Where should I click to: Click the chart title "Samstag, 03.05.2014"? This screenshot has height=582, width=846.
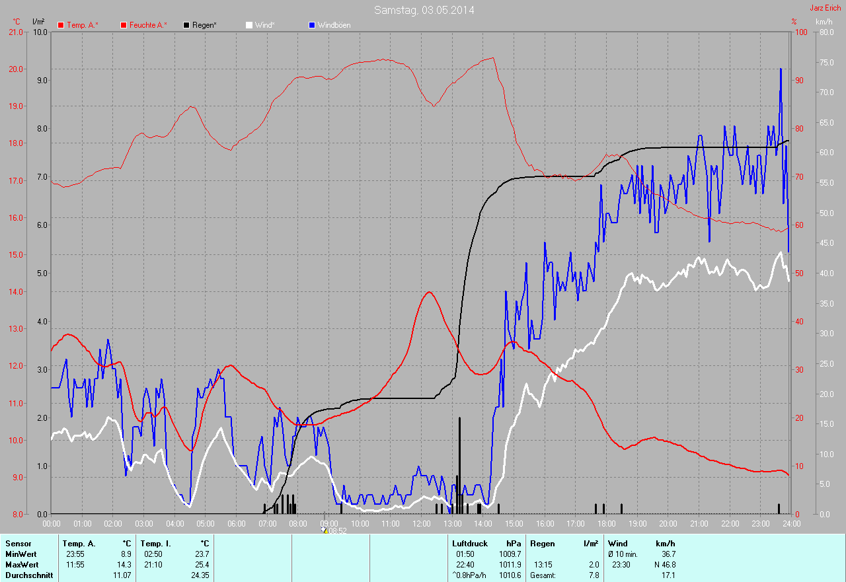(x=424, y=10)
